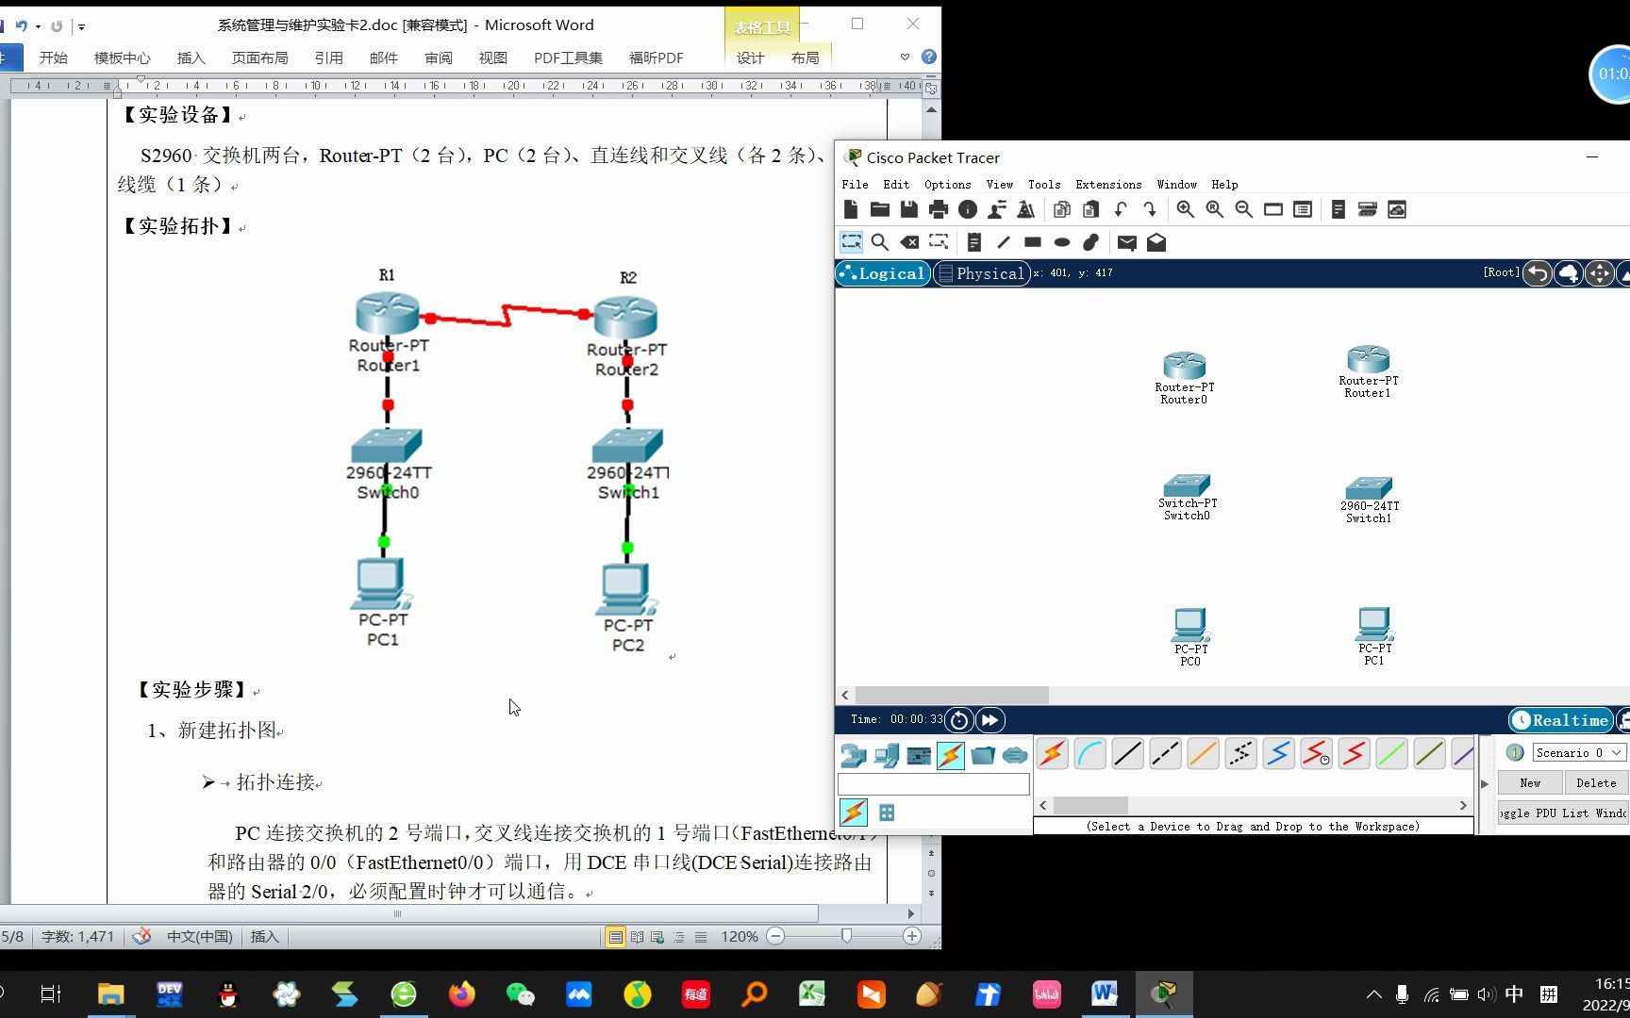Switch to the Logical workspace view
The height and width of the screenshot is (1018, 1630).
[x=883, y=273]
